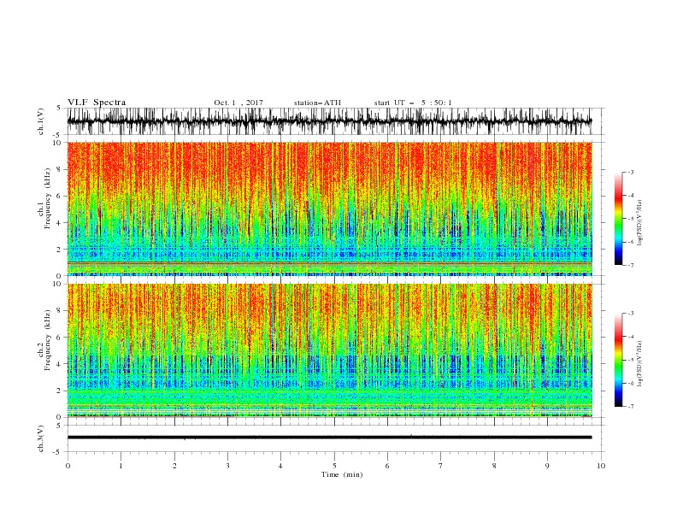677x523 pixels.
Task: Click the ch.2 PSD color scale bar
Action: coord(618,360)
